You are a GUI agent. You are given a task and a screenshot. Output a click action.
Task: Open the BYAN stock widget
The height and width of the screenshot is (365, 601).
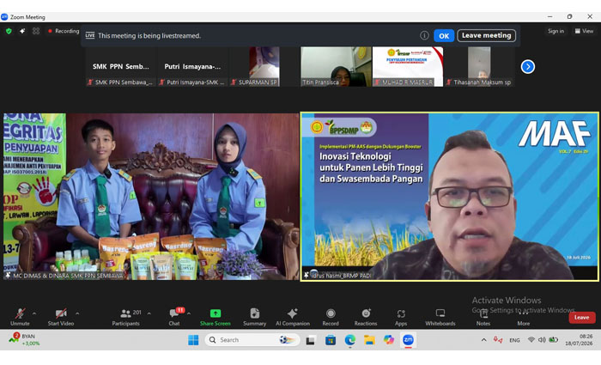pos(24,340)
